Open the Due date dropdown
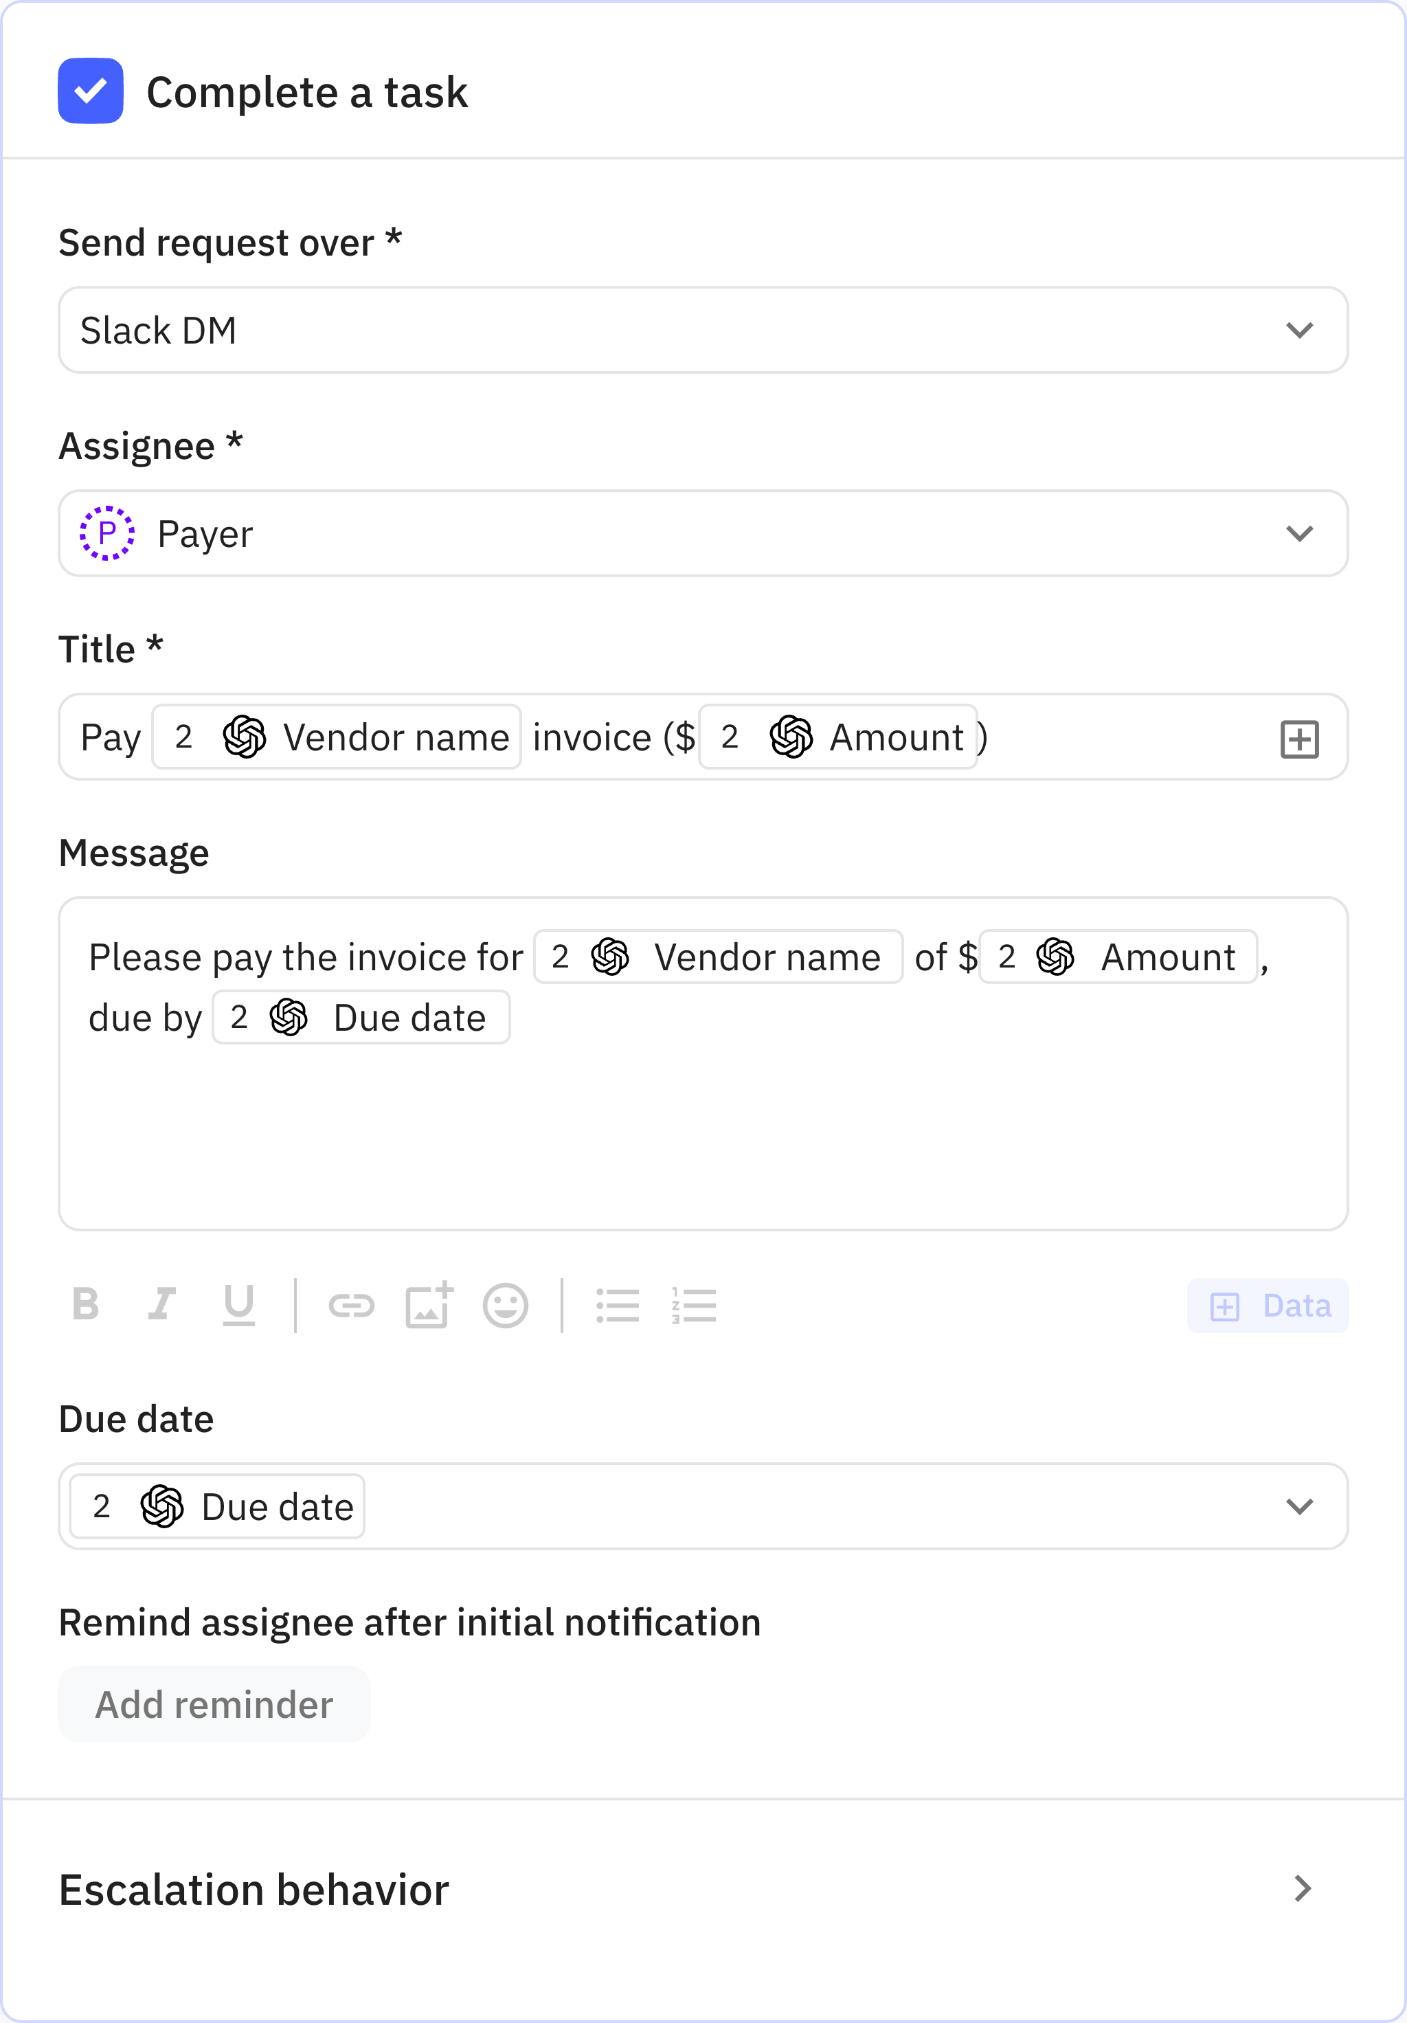 pos(1300,1506)
